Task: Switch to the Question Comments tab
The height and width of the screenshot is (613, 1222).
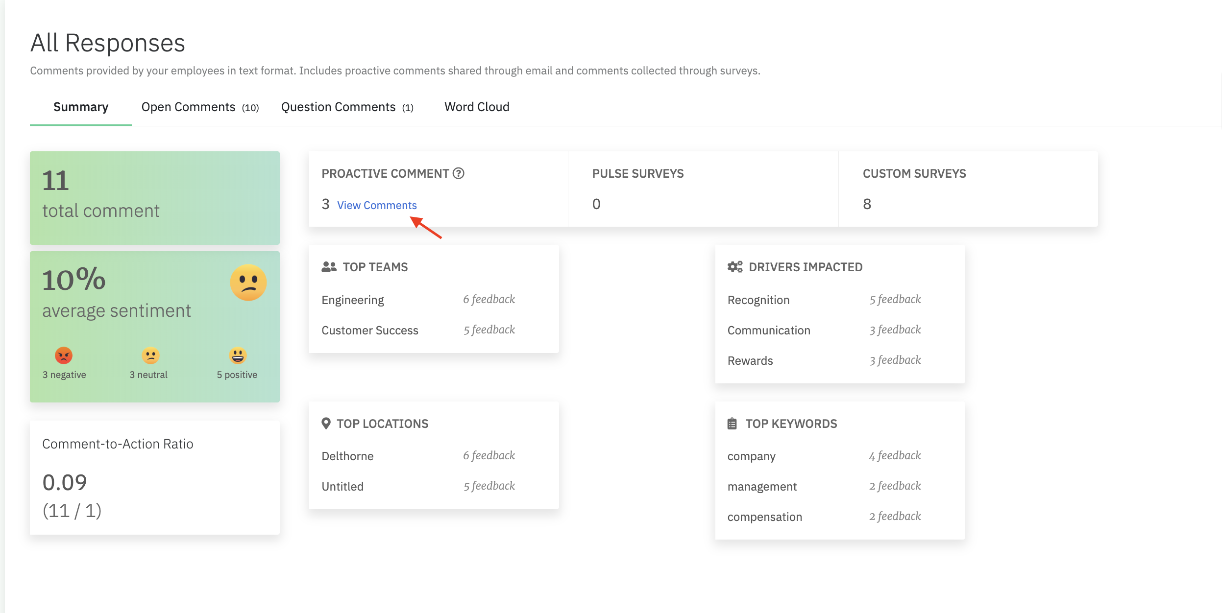Action: point(347,107)
